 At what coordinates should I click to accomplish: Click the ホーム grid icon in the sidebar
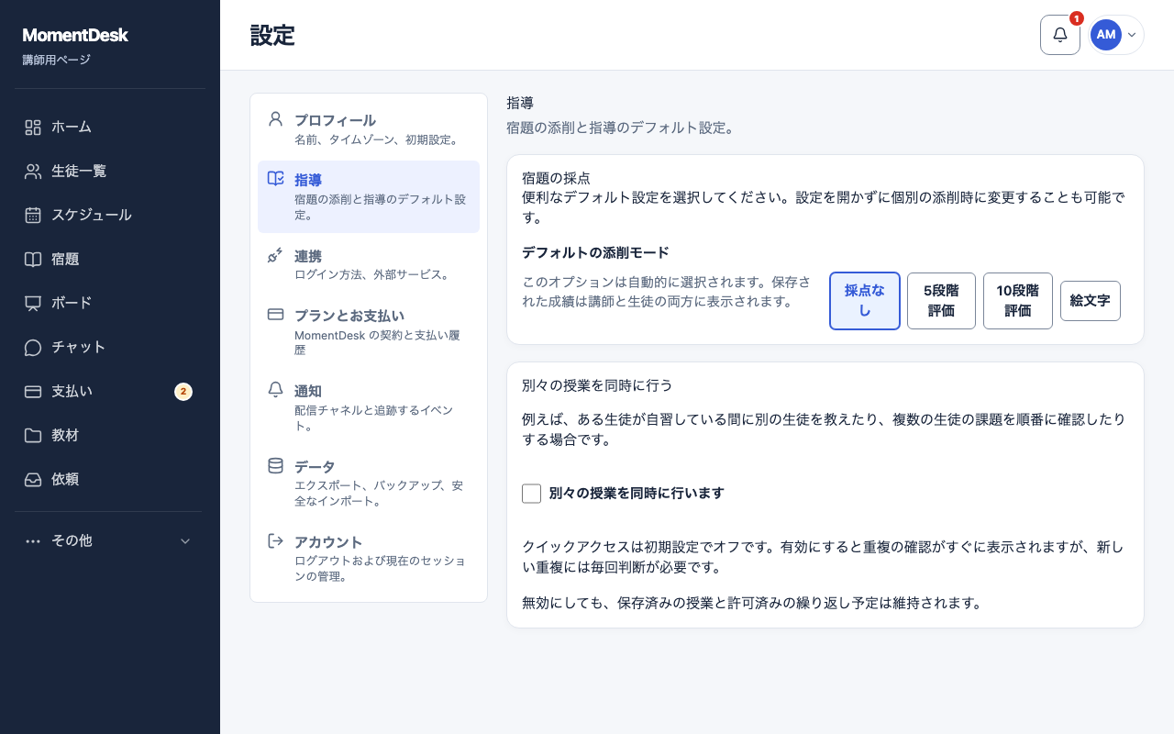click(33, 127)
